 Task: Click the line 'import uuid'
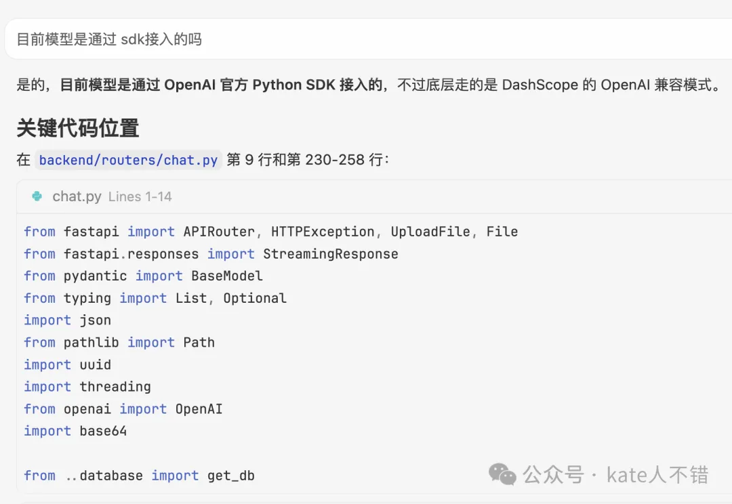coord(68,364)
